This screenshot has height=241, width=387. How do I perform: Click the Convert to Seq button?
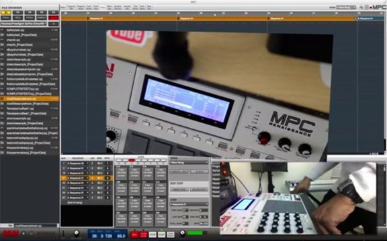(x=179, y=171)
